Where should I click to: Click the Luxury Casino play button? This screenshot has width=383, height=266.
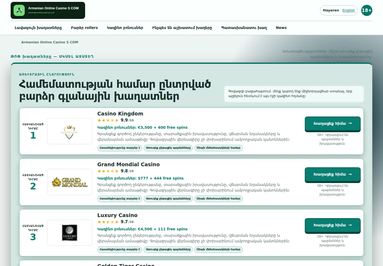click(333, 225)
